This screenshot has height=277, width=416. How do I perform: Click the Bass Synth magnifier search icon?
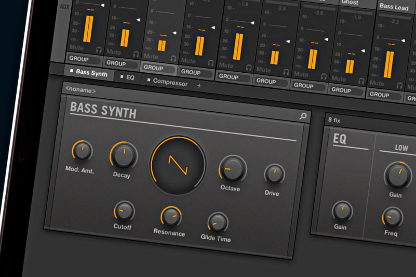point(303,116)
